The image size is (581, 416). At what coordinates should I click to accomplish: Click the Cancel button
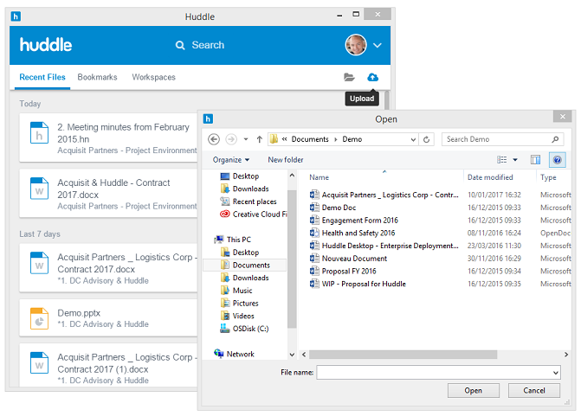click(x=534, y=390)
